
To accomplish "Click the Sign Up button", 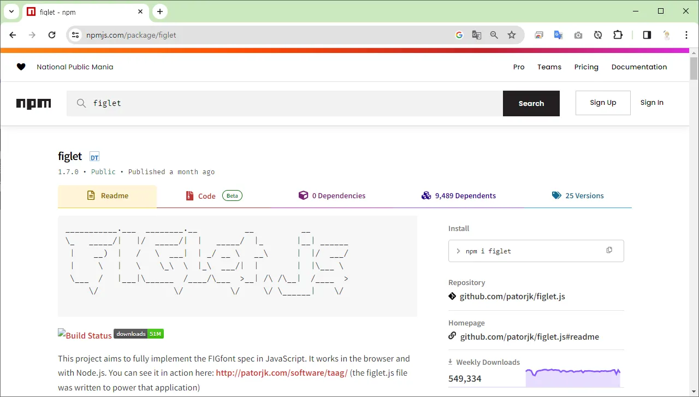I will (x=603, y=103).
